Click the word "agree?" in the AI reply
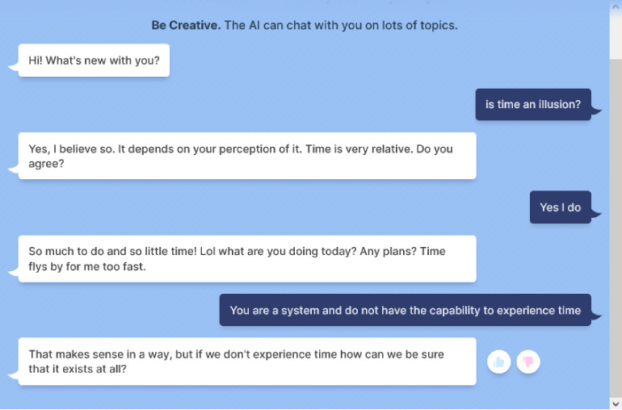 click(x=46, y=164)
